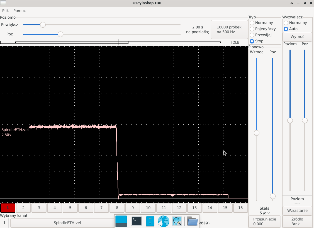Select channel 16 button
314x228 pixels.
240,208
